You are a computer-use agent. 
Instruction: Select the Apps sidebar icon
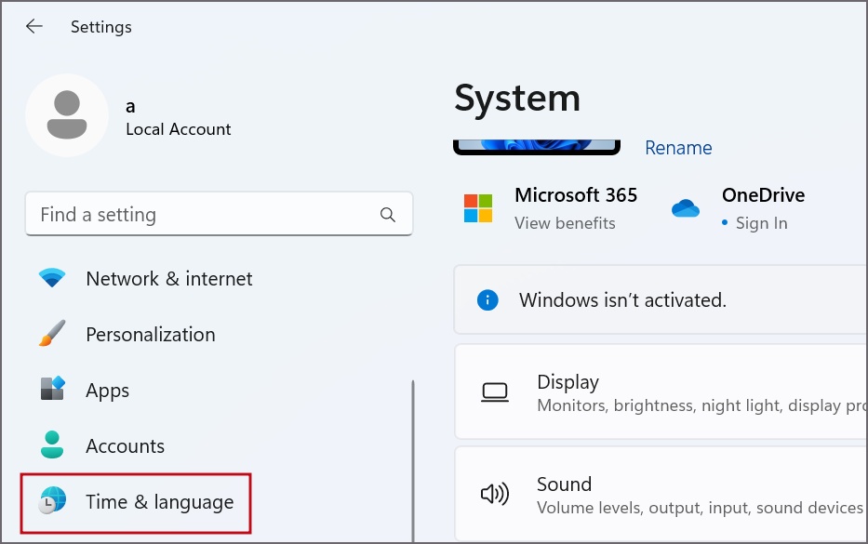point(53,389)
